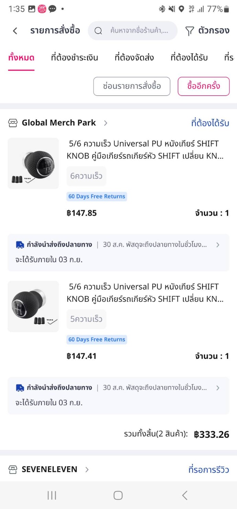Expand the SEVENELEVEN shop chevron

87,469
